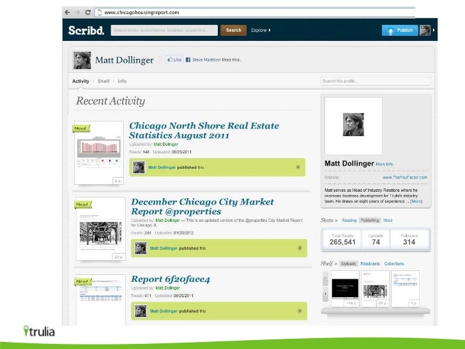Expand the account arrow beside top avatar
The image size is (465, 349).
pos(434,30)
